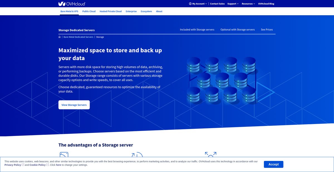Open Bare Metal Dedicated Servers breadcrumb
The image size is (334, 172).
78,37
